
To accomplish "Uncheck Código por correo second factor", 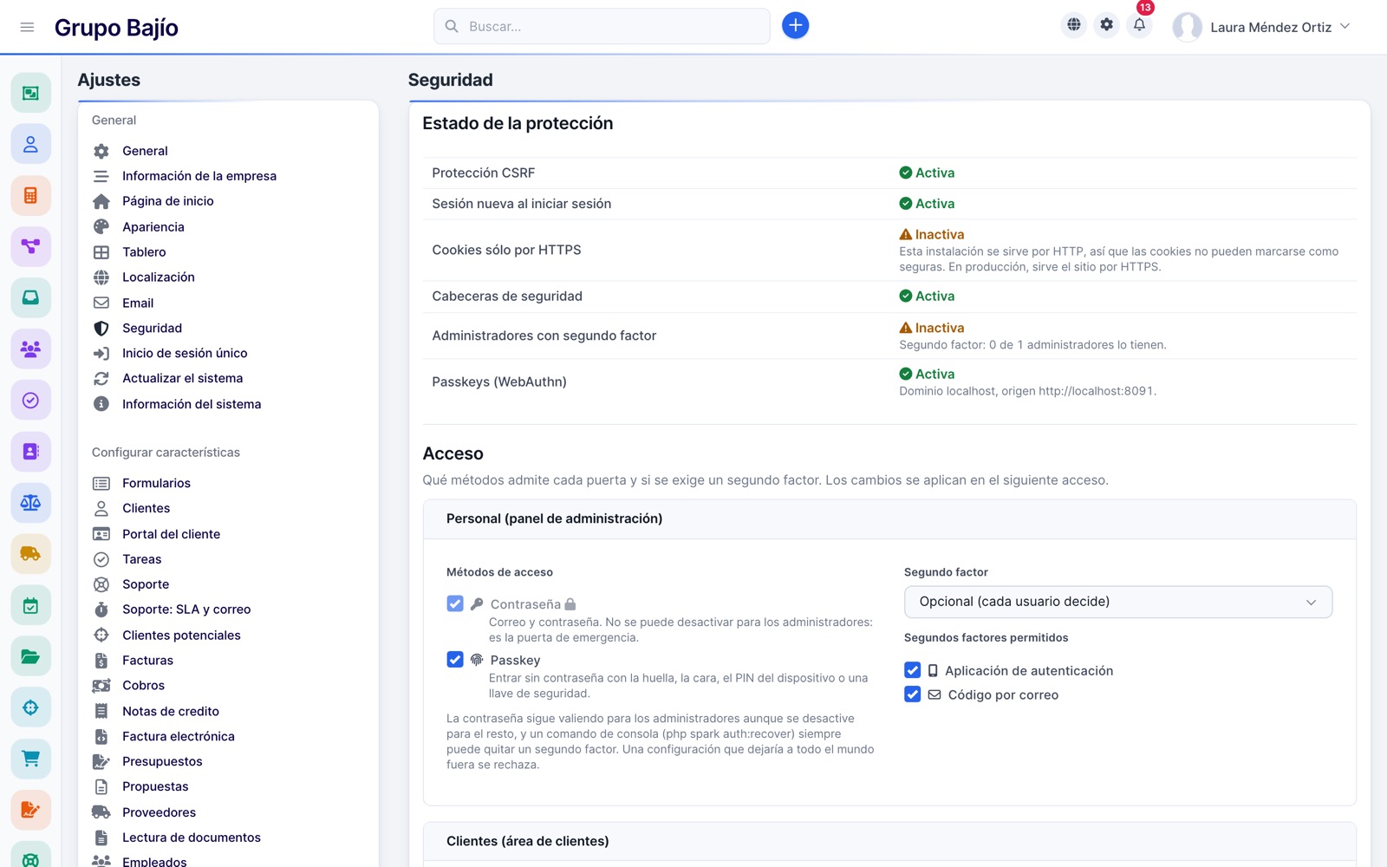I will [912, 694].
